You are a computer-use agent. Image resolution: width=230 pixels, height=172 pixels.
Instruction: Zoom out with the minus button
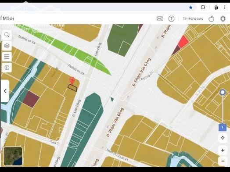click(223, 161)
